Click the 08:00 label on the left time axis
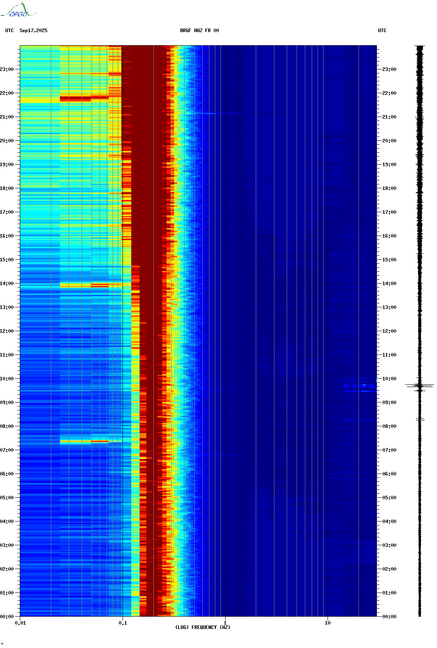The width and height of the screenshot is (437, 648). tap(7, 426)
